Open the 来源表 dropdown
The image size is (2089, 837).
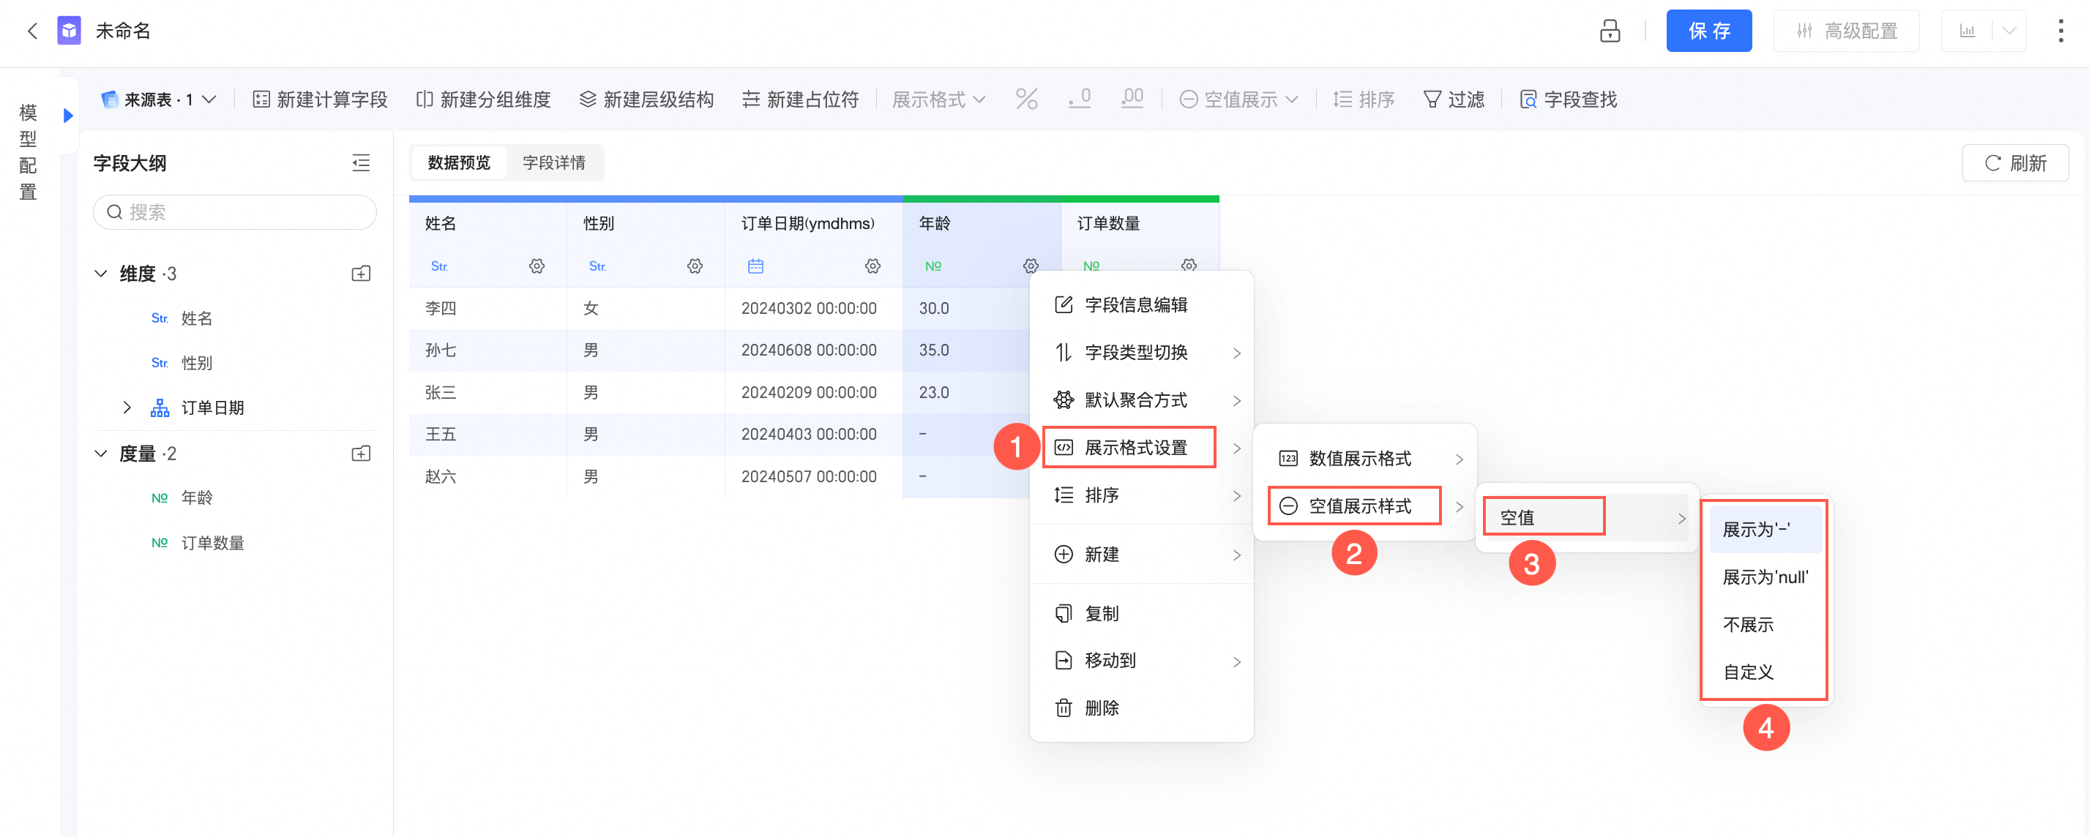159,100
